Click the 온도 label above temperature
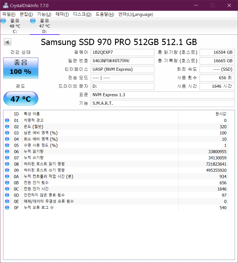The width and height of the screenshot is (238, 263). [x=20, y=86]
